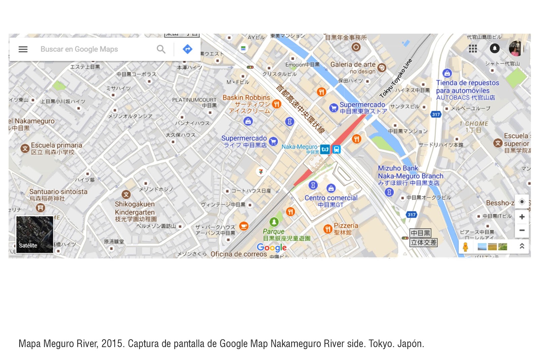Image resolution: width=539 pixels, height=359 pixels.
Task: Open directions with the blue arrow icon
Action: click(x=187, y=49)
